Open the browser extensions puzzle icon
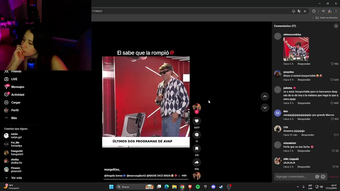The height and width of the screenshot is (191, 340). (314, 11)
